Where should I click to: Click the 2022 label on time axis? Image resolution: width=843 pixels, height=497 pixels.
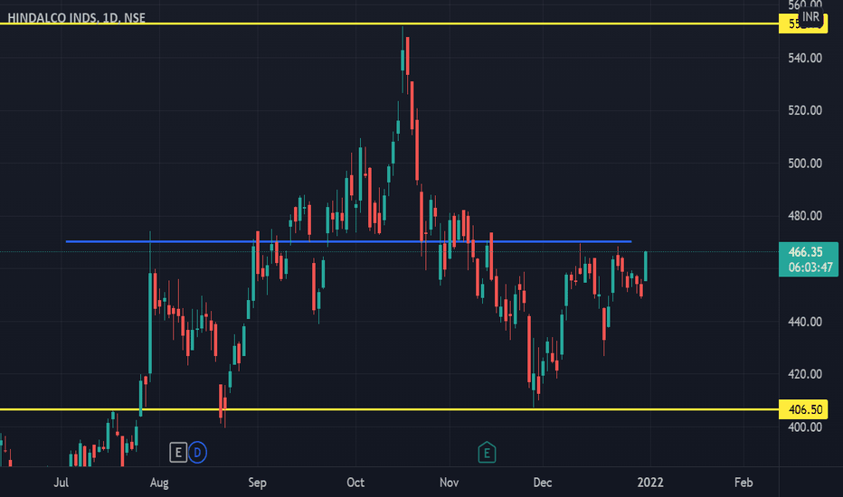[x=650, y=483]
